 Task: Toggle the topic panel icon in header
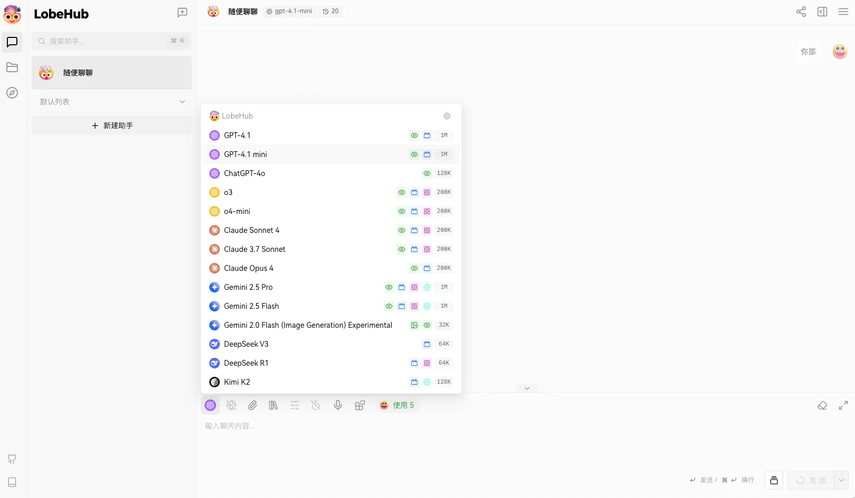coord(822,12)
